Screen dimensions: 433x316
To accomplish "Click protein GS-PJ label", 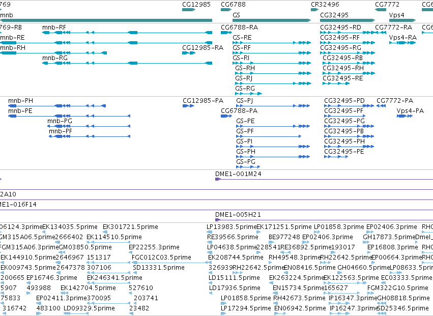I will tap(245, 101).
